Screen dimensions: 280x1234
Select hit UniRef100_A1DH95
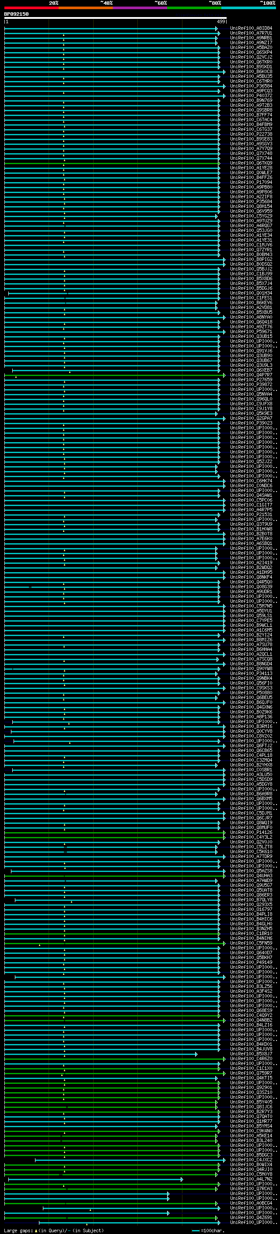(251, 573)
